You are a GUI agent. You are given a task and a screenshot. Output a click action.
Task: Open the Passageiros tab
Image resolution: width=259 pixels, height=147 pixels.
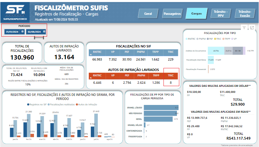pyautogui.click(x=172, y=13)
